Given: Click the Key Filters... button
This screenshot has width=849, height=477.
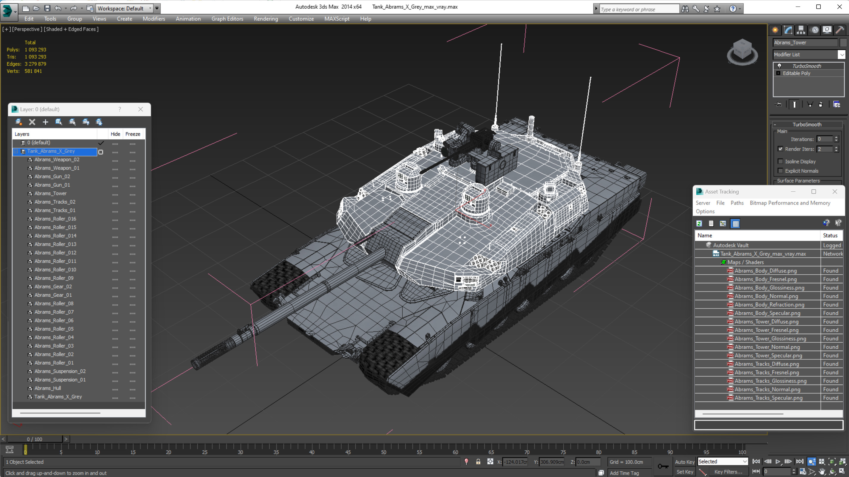Looking at the screenshot, I should pyautogui.click(x=728, y=471).
